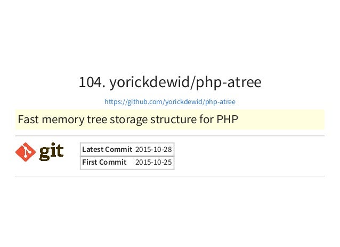Select the slide title "104. yorickdewid/php-atree"
340x247 pixels.
pos(170,82)
